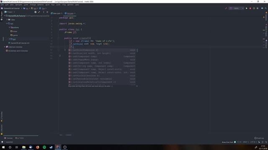The height and width of the screenshot is (150, 268).
Task: Close the Gui.java tab
Action: click(75, 13)
